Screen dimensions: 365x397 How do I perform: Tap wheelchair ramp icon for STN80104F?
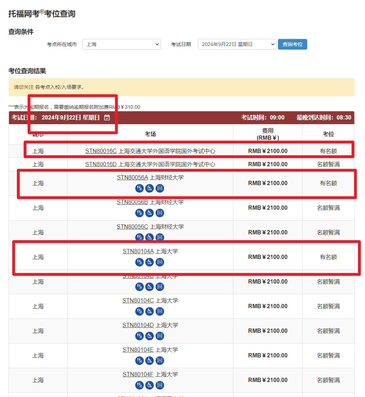pos(149,385)
